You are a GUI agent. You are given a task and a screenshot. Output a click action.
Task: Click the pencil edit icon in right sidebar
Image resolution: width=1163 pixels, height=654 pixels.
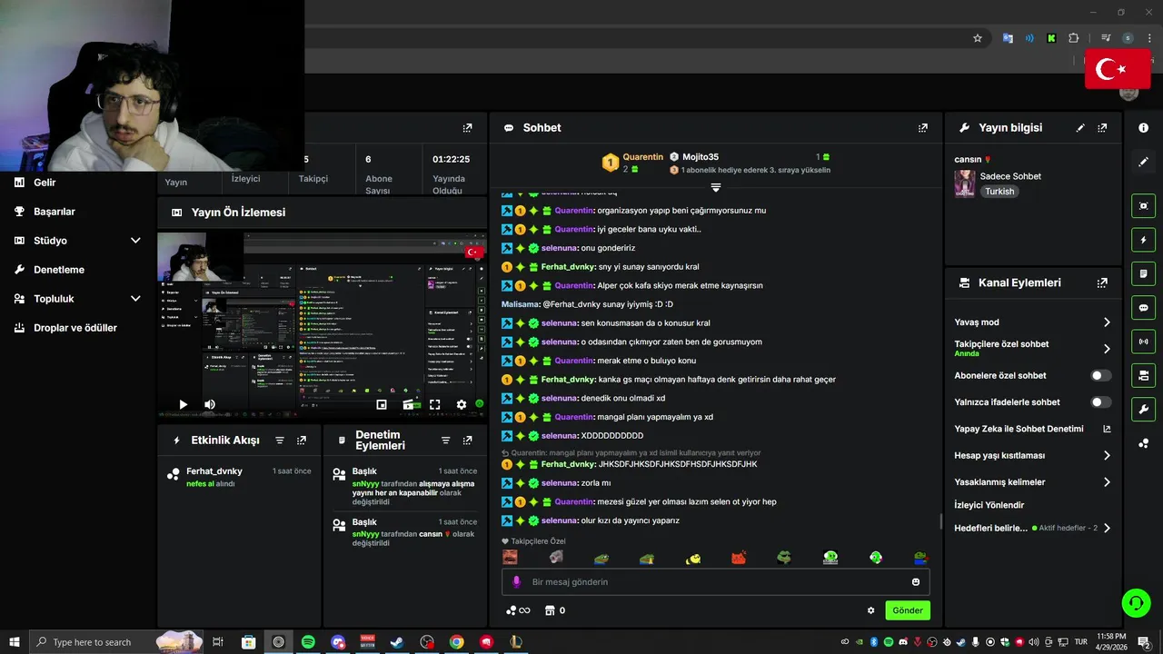click(1143, 162)
